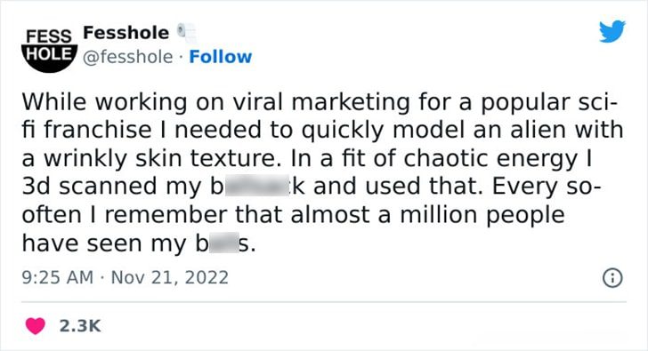Open the Fesshole profile avatar
648x351 pixels.
pyautogui.click(x=49, y=50)
